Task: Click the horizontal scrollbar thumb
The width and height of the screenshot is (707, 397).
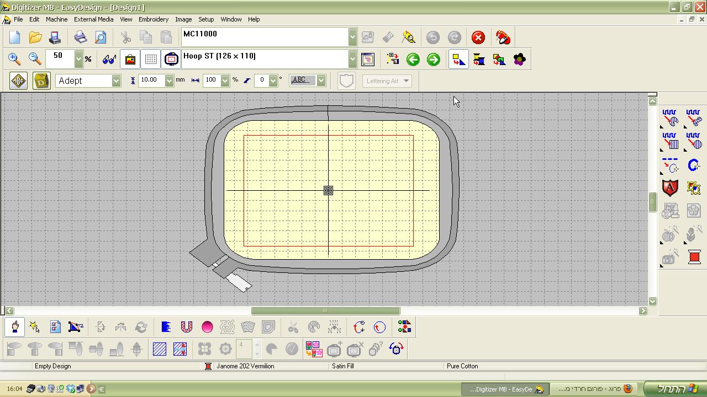Action: point(325,310)
